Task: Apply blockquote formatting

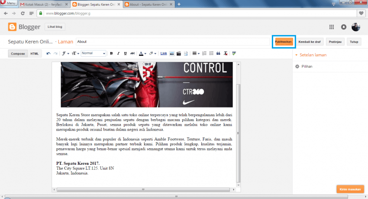Action: point(218,53)
